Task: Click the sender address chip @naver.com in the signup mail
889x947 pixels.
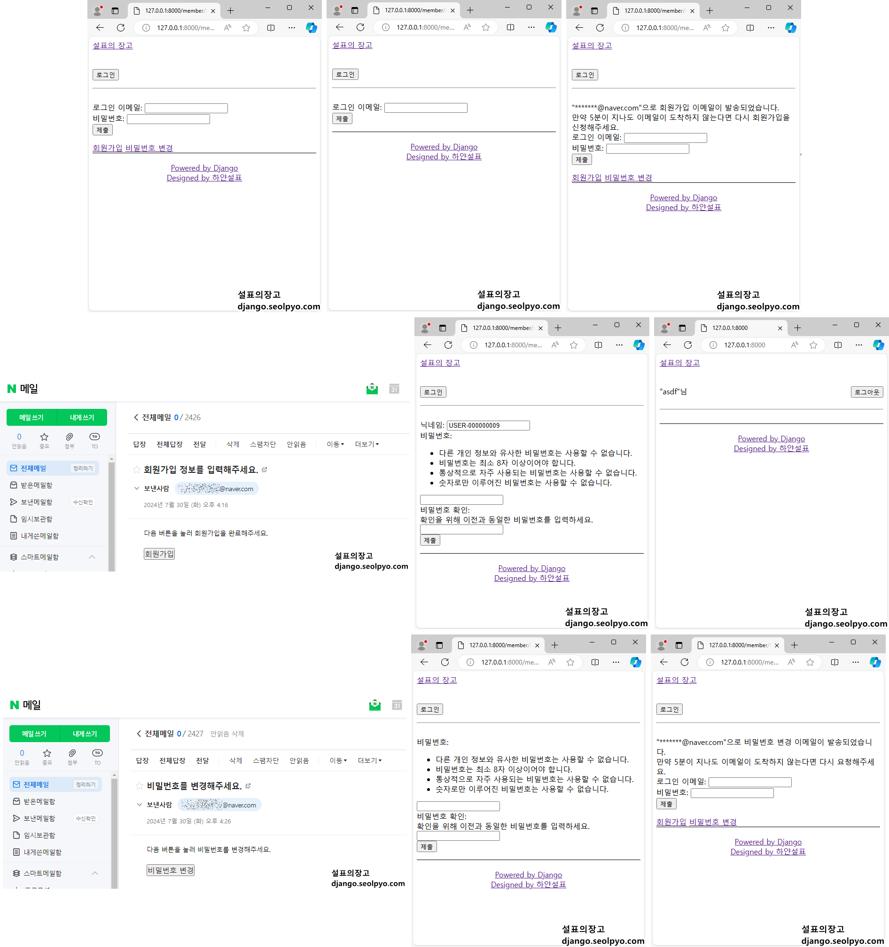Action: (x=217, y=488)
